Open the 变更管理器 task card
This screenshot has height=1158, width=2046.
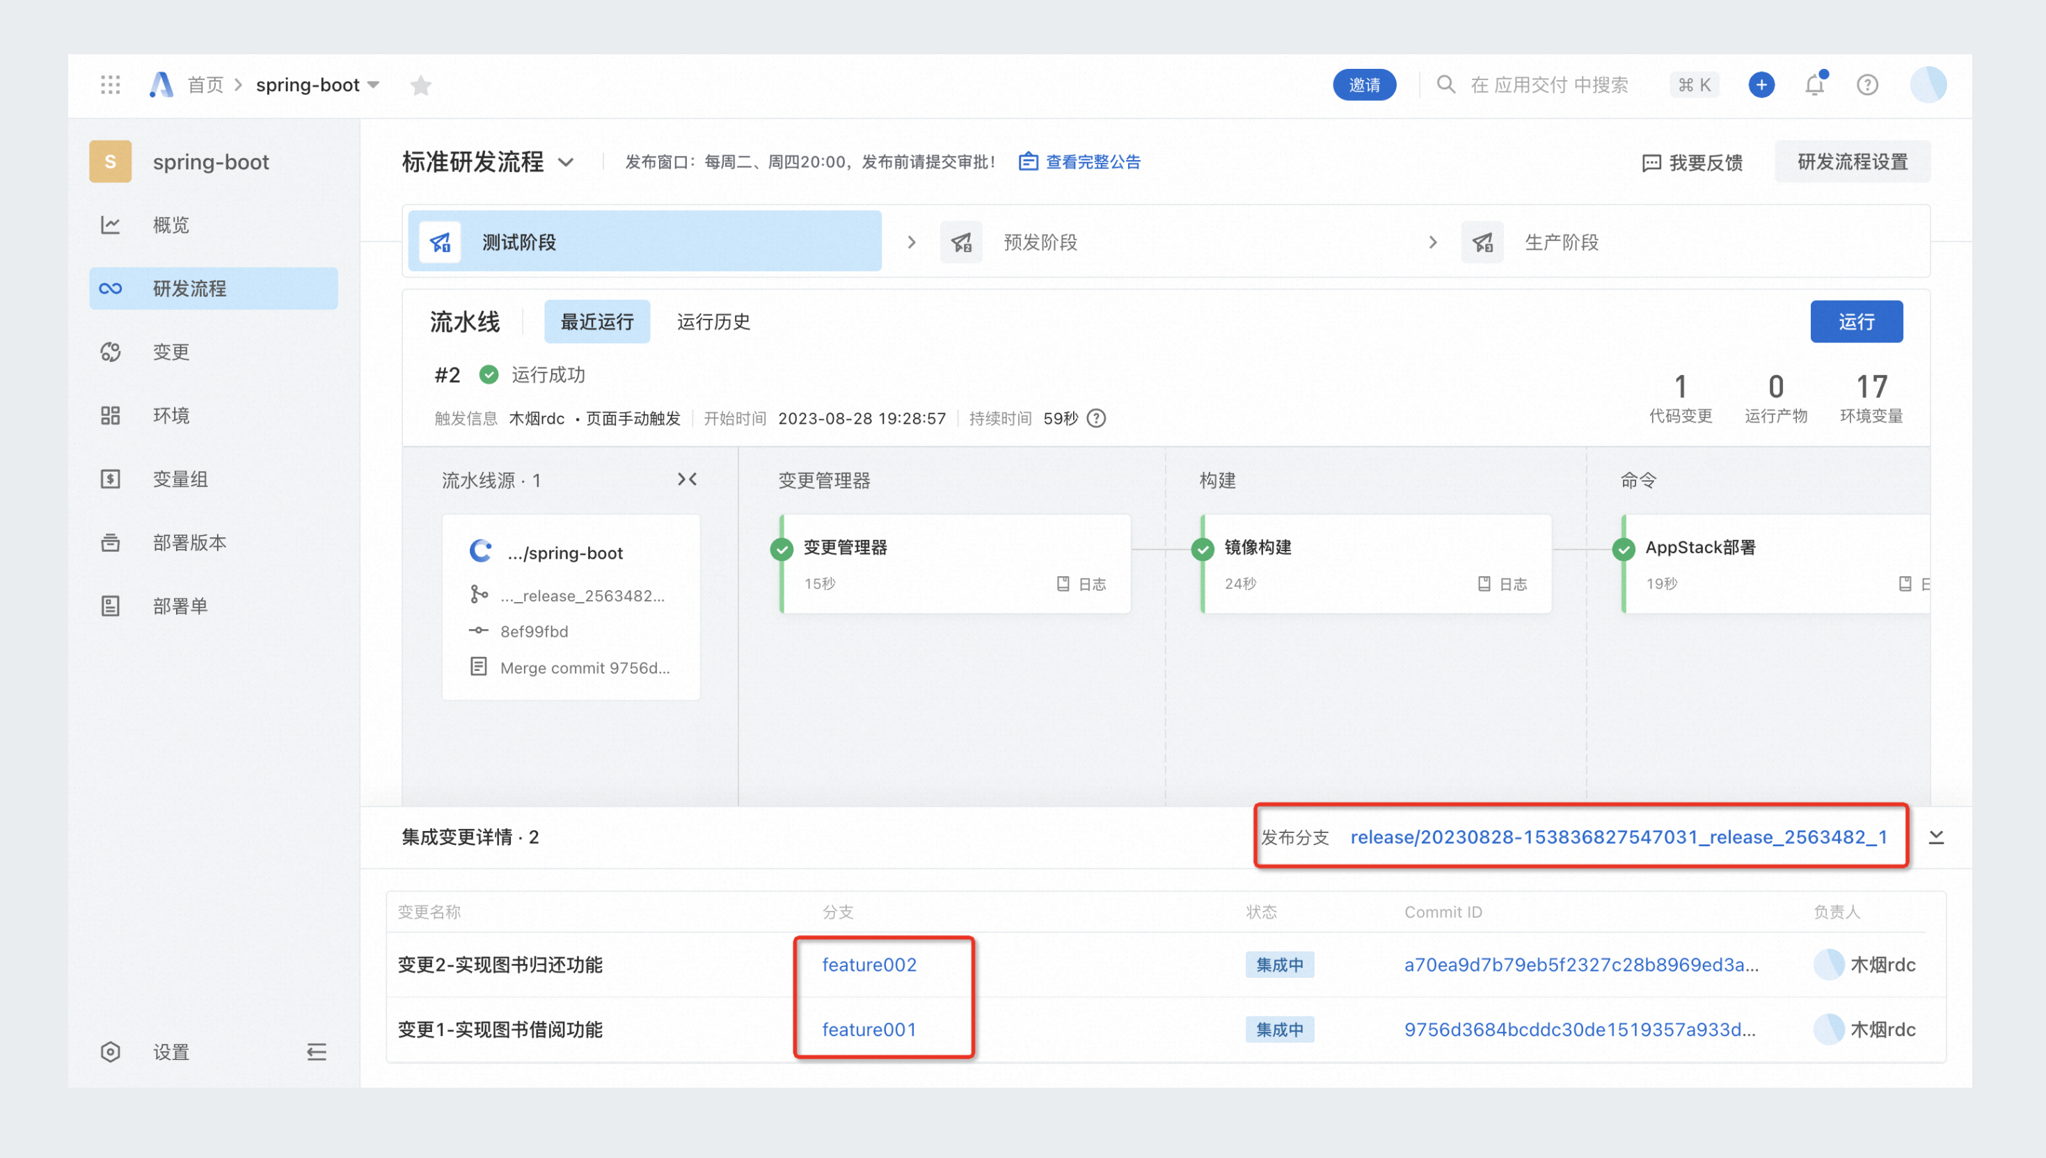(x=955, y=564)
